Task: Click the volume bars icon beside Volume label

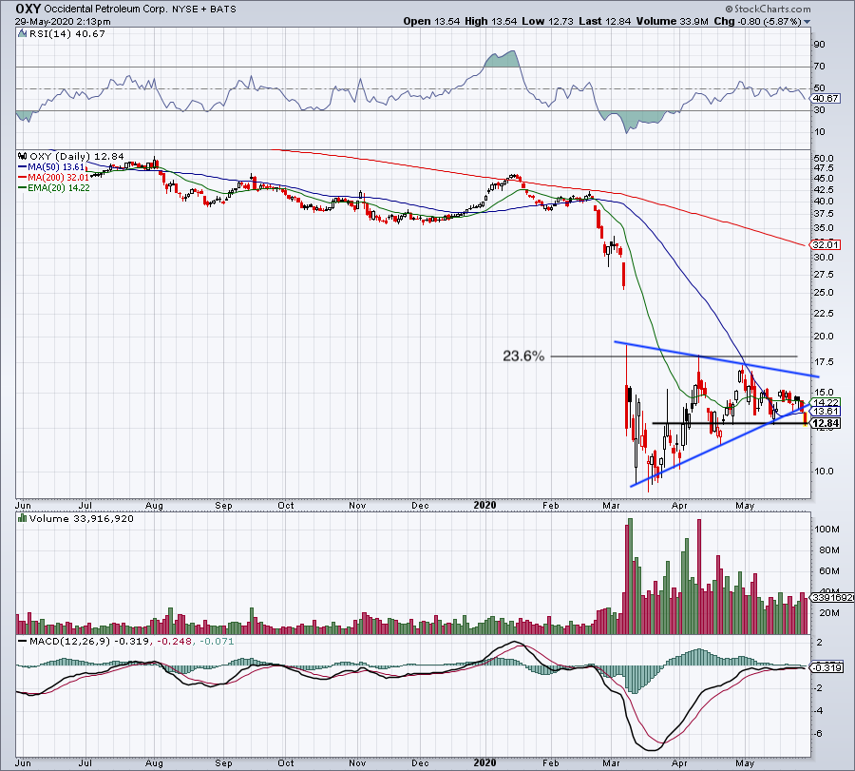Action: [x=23, y=518]
